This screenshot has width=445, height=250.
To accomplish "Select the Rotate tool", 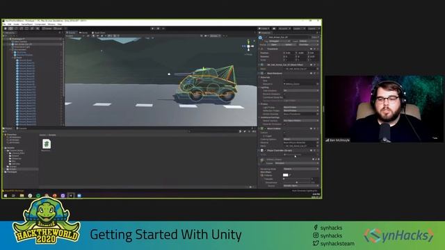I will click(16, 28).
